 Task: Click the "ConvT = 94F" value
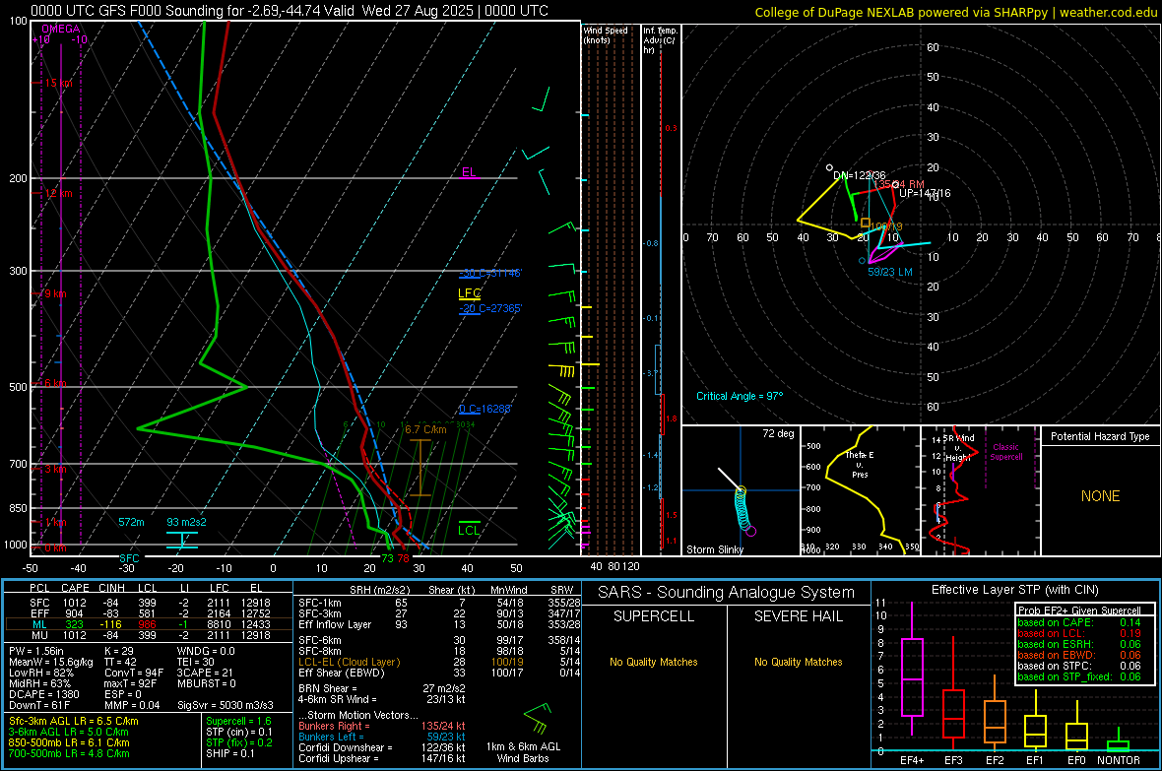(x=133, y=673)
